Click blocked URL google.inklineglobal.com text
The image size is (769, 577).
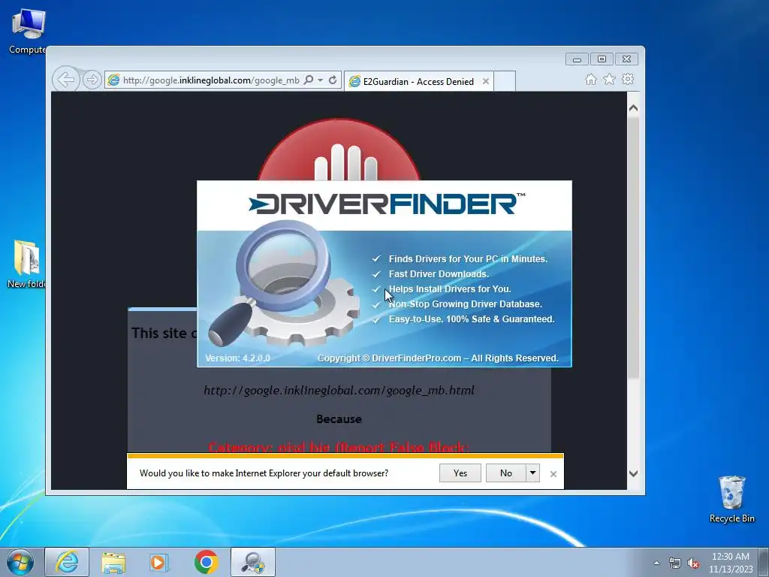tap(339, 391)
